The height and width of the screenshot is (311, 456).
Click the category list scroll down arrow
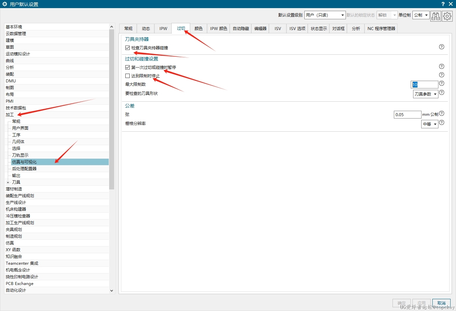click(112, 290)
